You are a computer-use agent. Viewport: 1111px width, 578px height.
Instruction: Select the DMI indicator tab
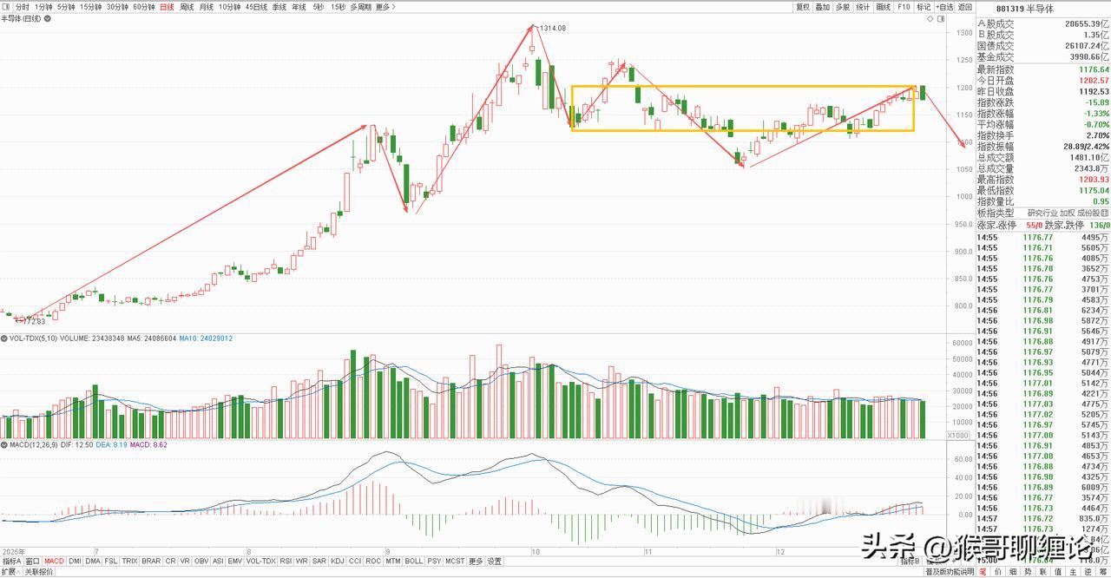pos(75,561)
